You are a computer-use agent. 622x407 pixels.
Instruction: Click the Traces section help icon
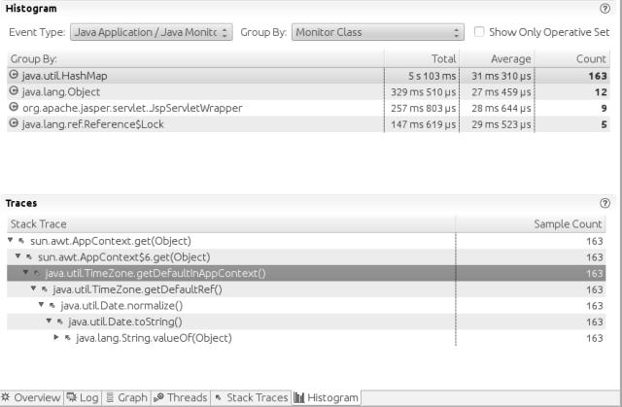tap(605, 203)
